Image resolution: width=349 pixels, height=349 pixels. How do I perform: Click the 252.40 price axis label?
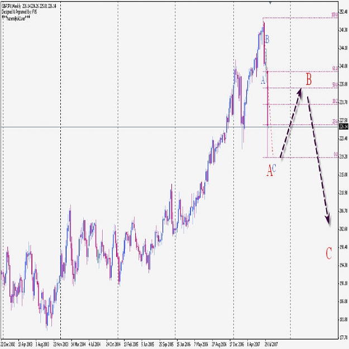pyautogui.click(x=343, y=11)
